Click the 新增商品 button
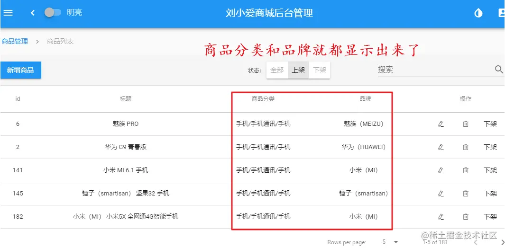This screenshot has height=248, width=505. [20, 70]
